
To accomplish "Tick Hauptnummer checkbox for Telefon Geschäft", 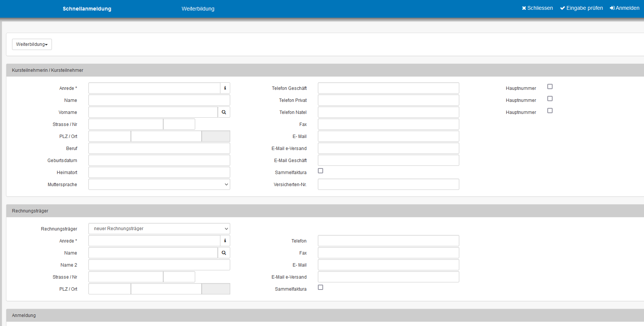I will (550, 86).
